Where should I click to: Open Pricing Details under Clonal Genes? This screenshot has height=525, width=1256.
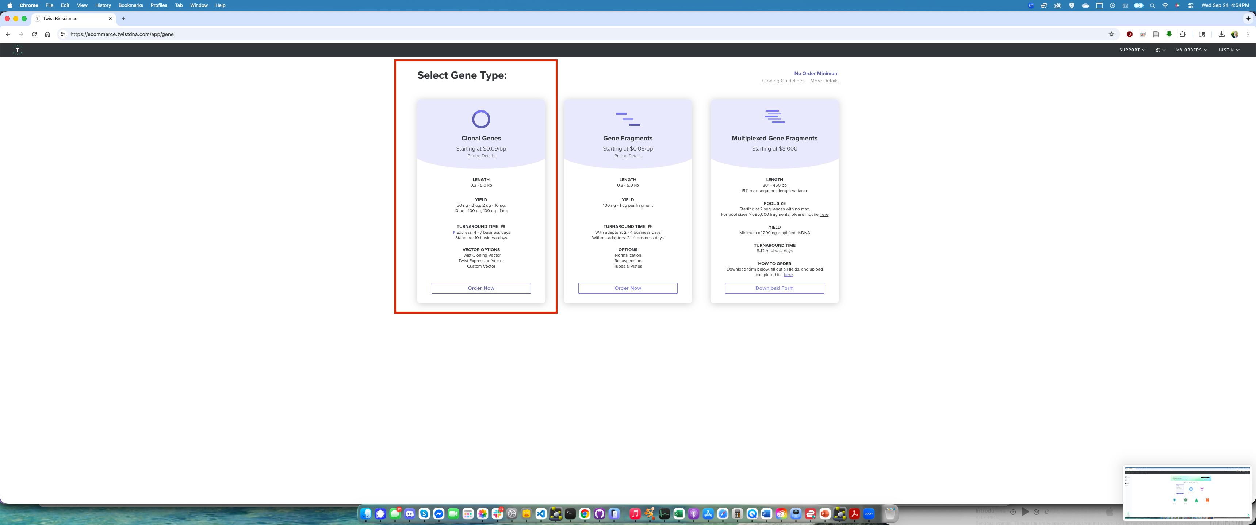click(481, 156)
